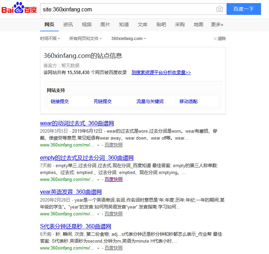Click the 死链提交 link
The width and height of the screenshot is (269, 254).
tap(103, 101)
